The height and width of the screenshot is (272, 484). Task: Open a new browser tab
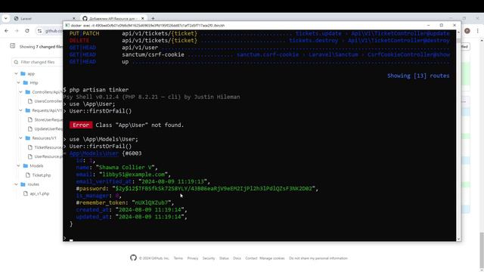pyautogui.click(x=153, y=18)
